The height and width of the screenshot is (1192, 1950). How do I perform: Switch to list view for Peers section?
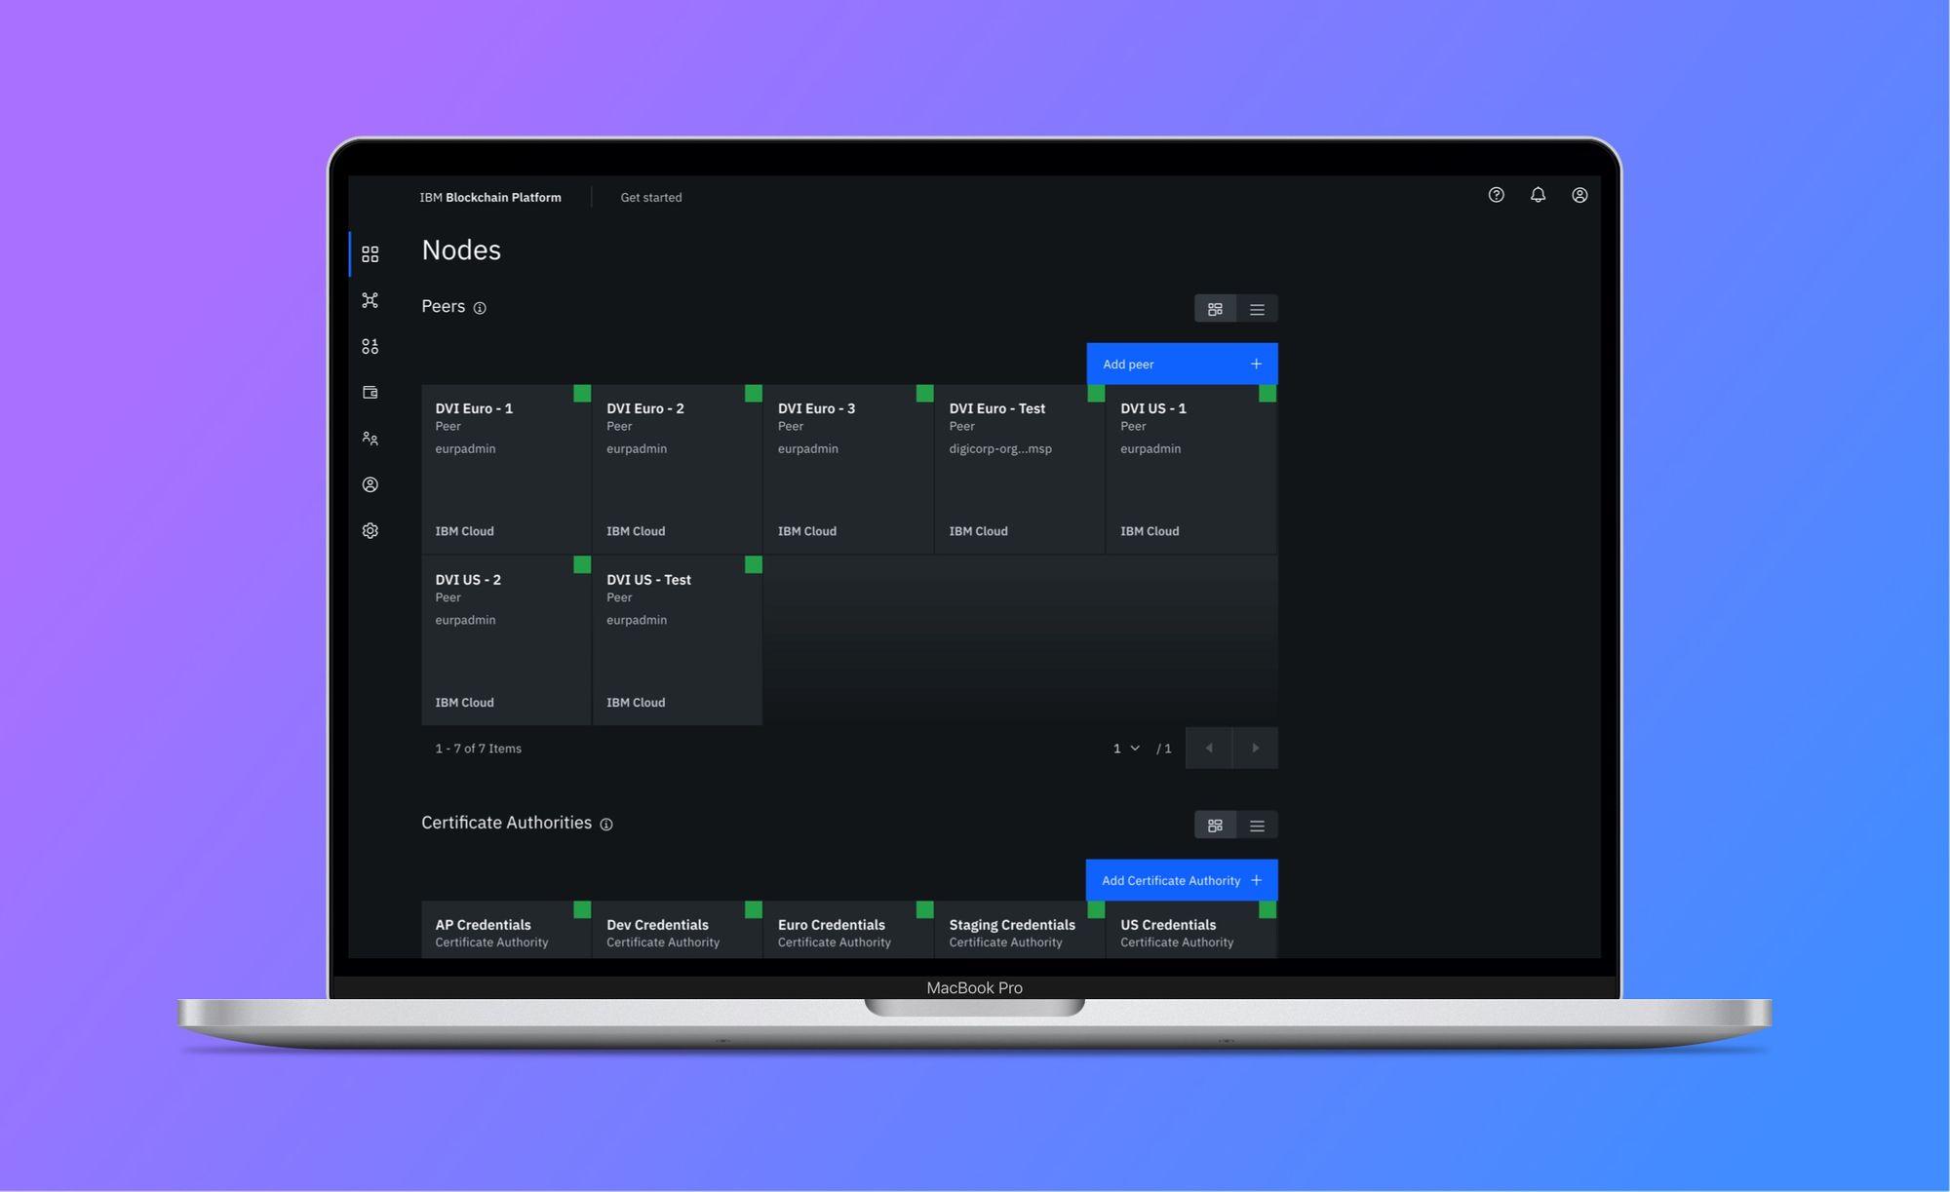pos(1255,306)
